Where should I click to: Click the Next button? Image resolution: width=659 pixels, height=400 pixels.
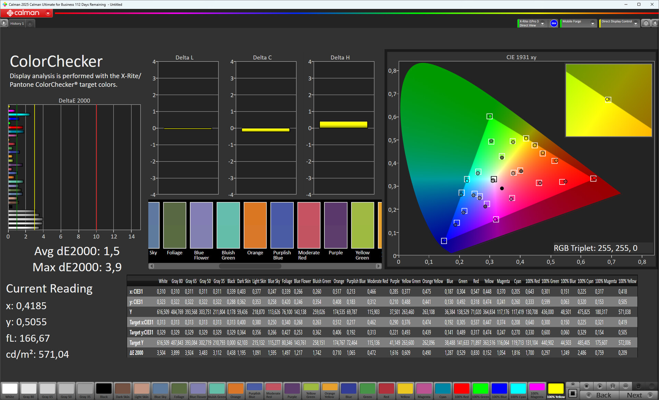coord(638,395)
